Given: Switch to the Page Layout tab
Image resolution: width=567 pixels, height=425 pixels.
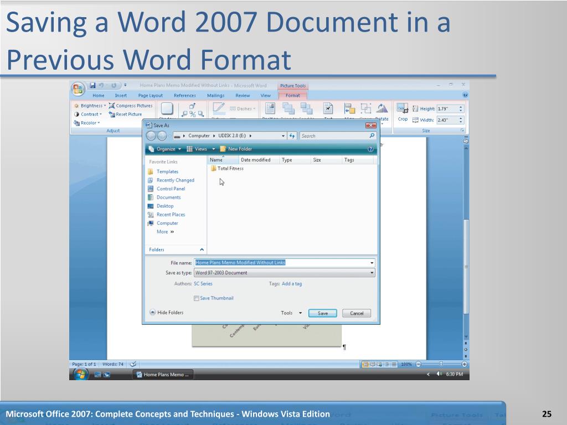Looking at the screenshot, I should 151,95.
